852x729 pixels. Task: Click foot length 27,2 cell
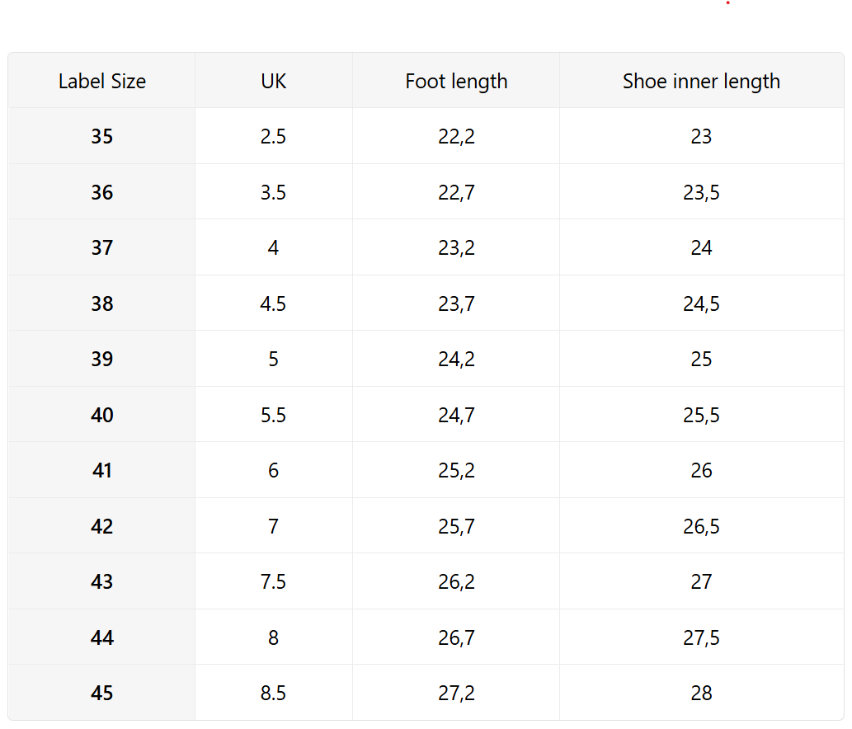click(x=456, y=694)
